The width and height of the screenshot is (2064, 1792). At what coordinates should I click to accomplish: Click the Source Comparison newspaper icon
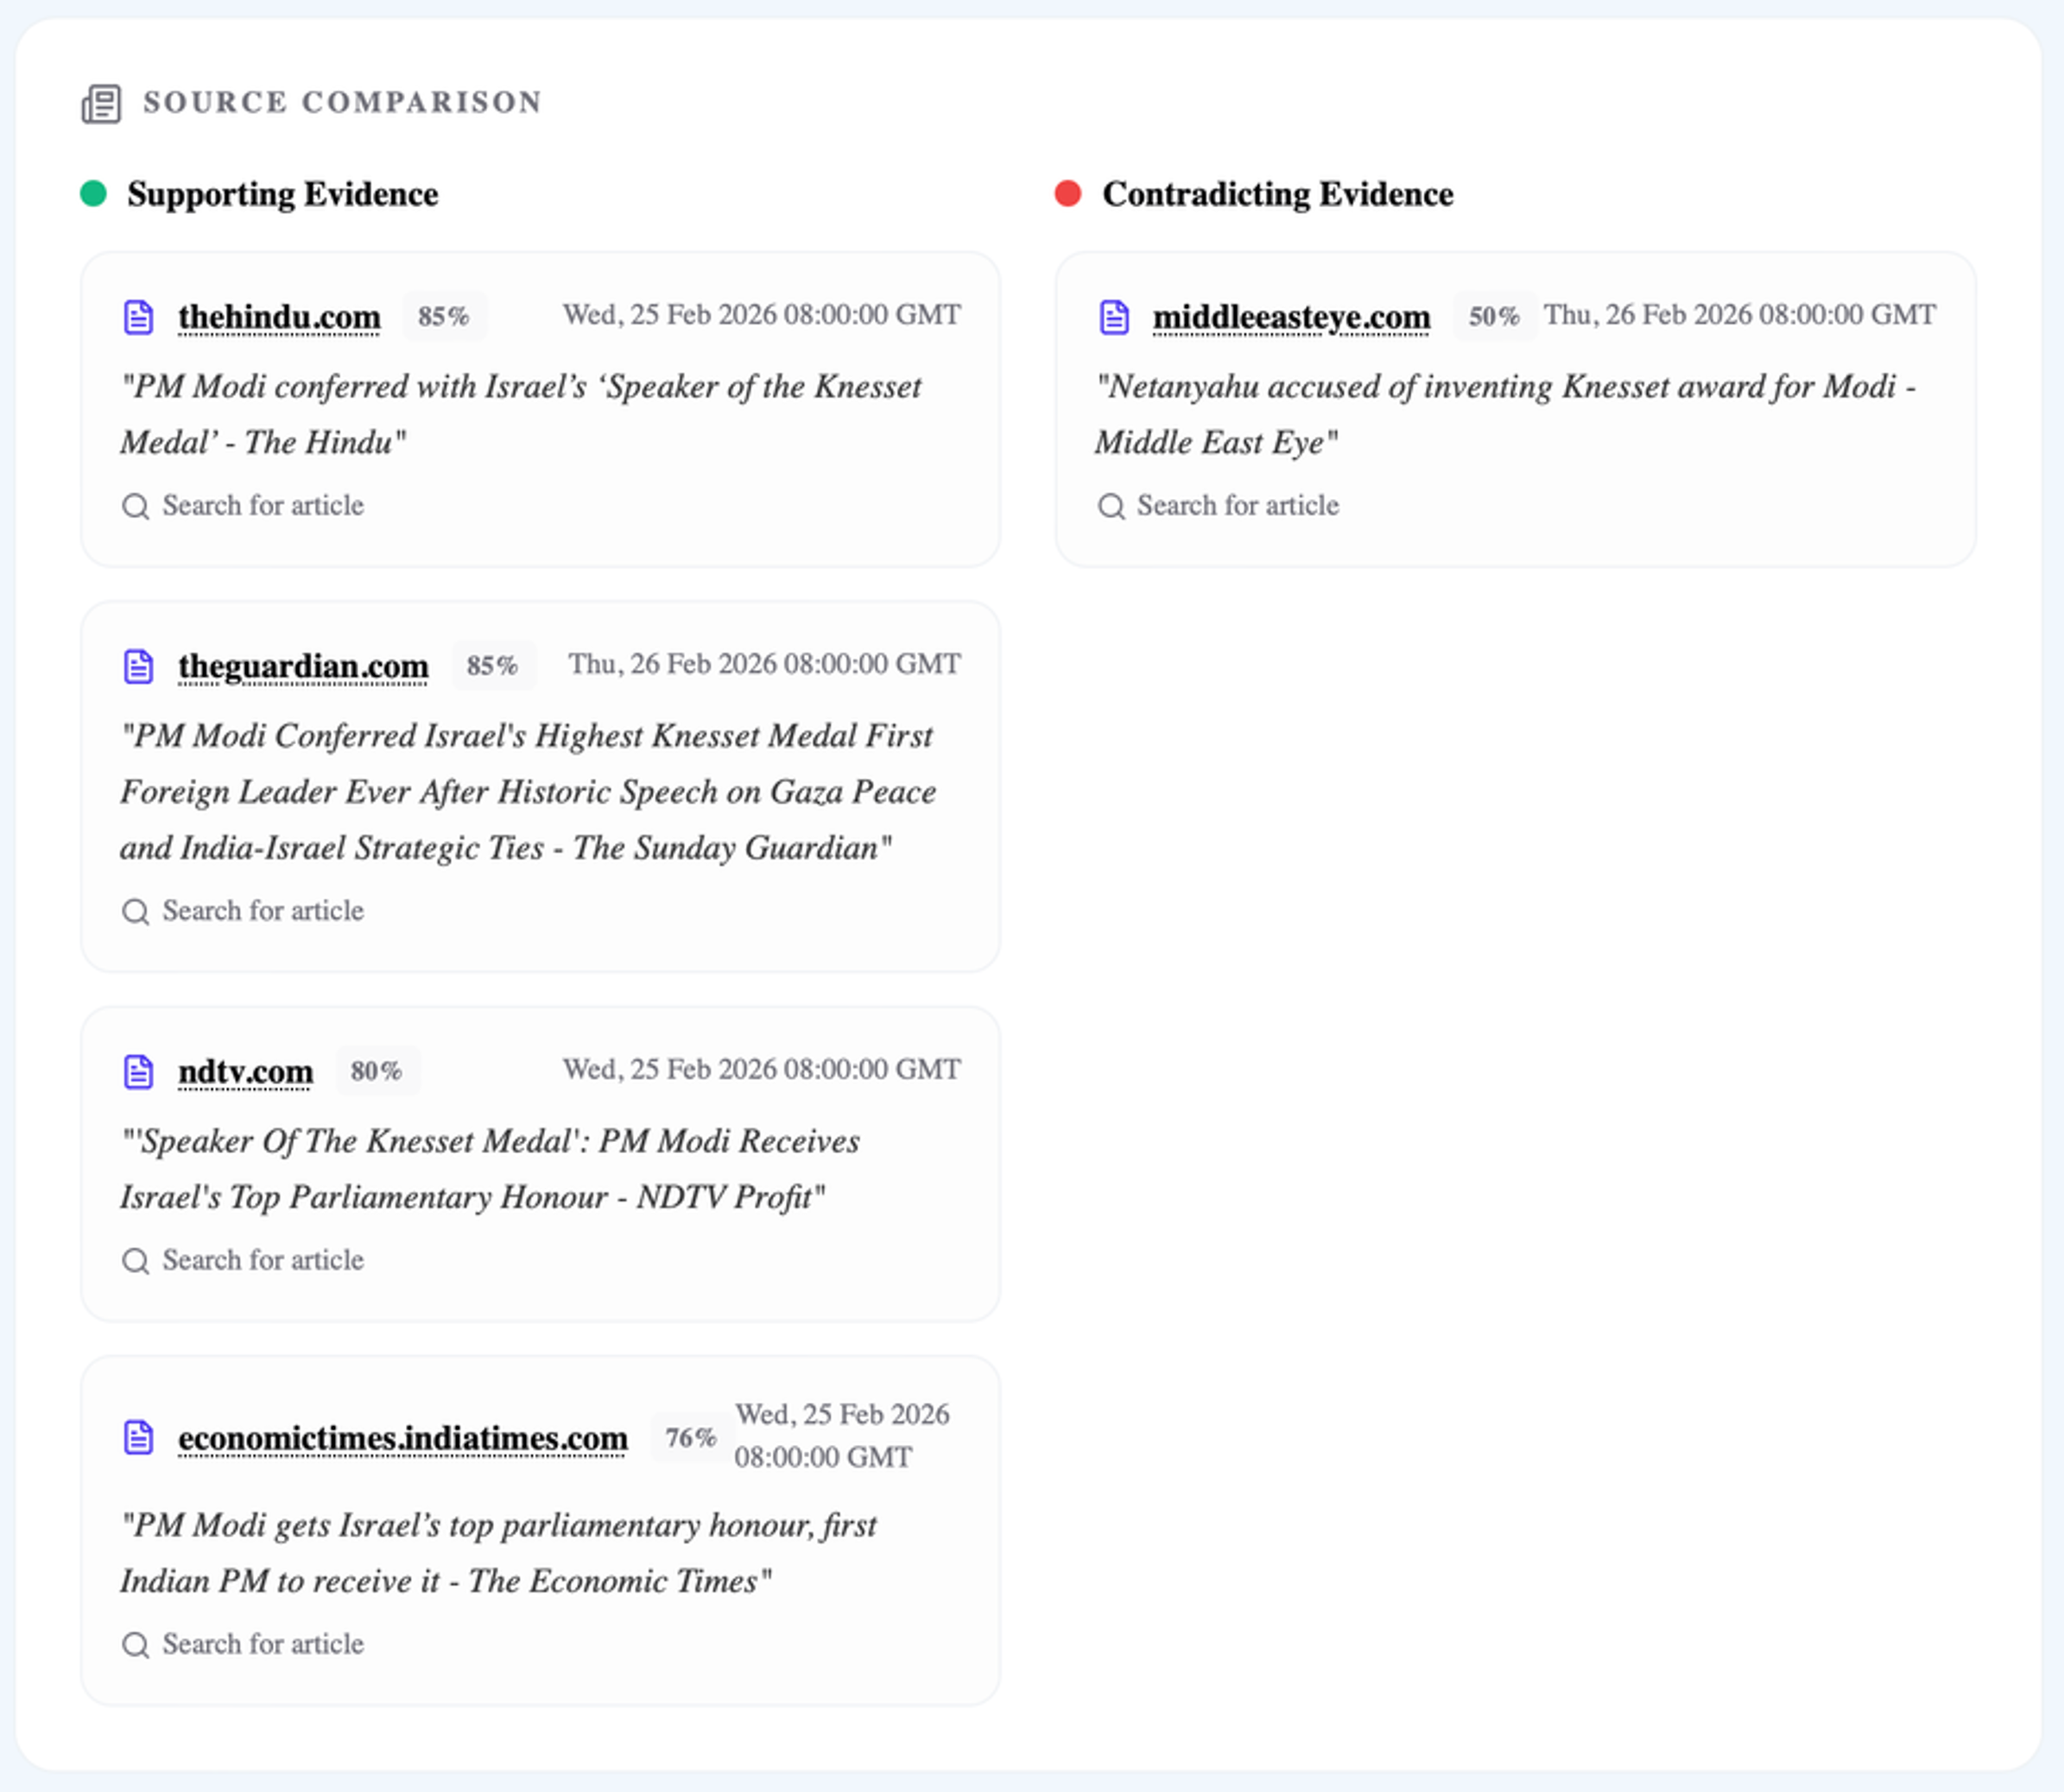click(x=101, y=103)
